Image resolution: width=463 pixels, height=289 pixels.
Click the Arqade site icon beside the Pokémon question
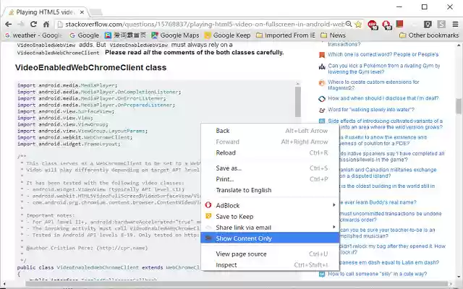322,66
